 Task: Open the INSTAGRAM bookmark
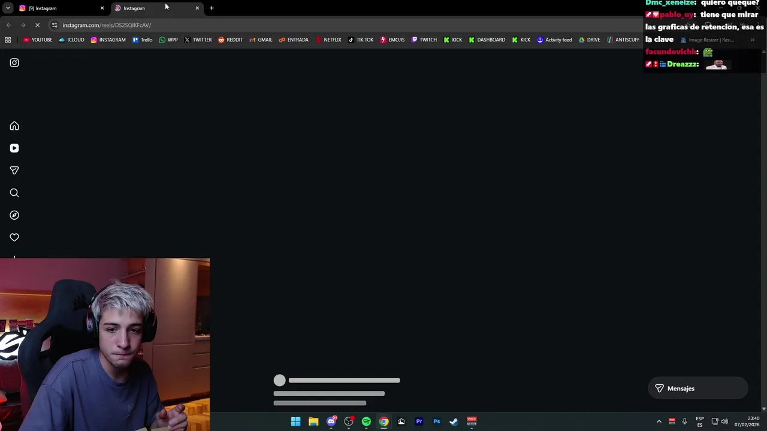point(108,40)
